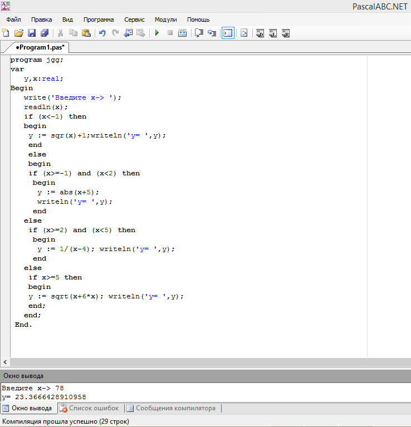Select the Program1.pas editor tab
Screen dimensions: 411x427
[40, 47]
